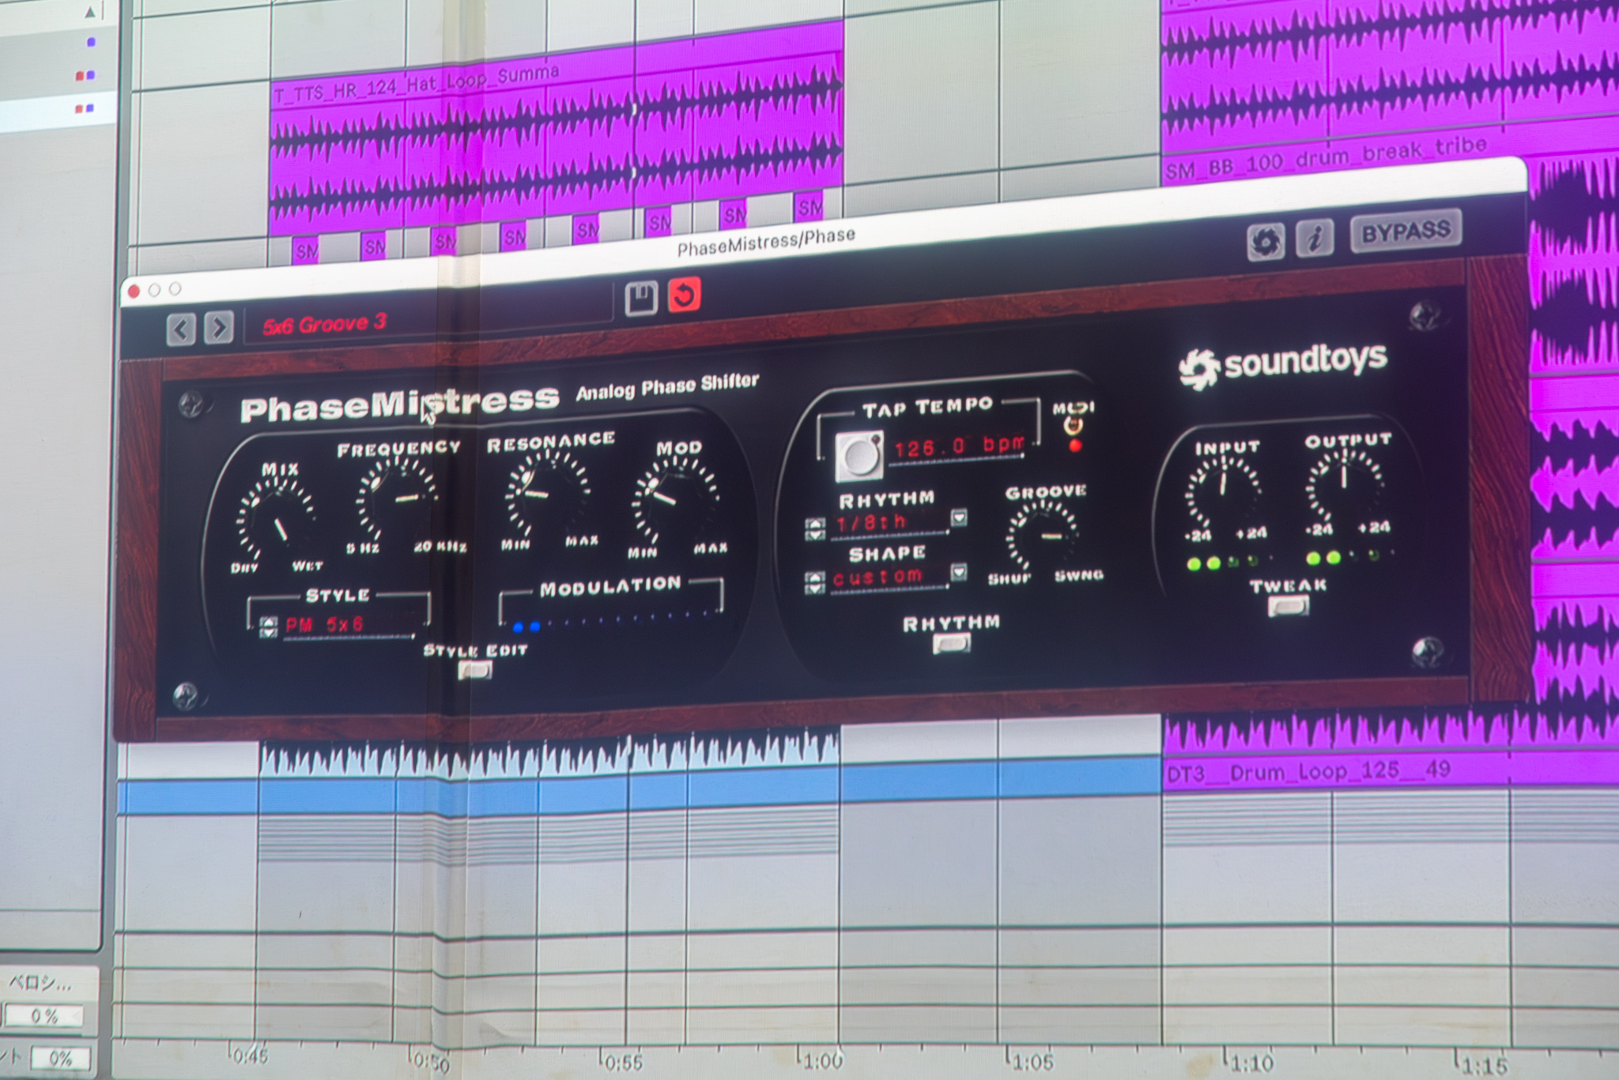Open the Shape custom dropdown arrow
The width and height of the screenshot is (1619, 1080).
[958, 571]
